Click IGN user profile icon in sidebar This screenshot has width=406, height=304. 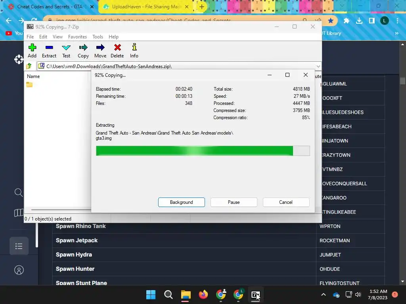[19, 270]
